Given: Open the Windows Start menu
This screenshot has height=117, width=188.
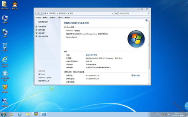Looking at the screenshot, I should point(3,115).
